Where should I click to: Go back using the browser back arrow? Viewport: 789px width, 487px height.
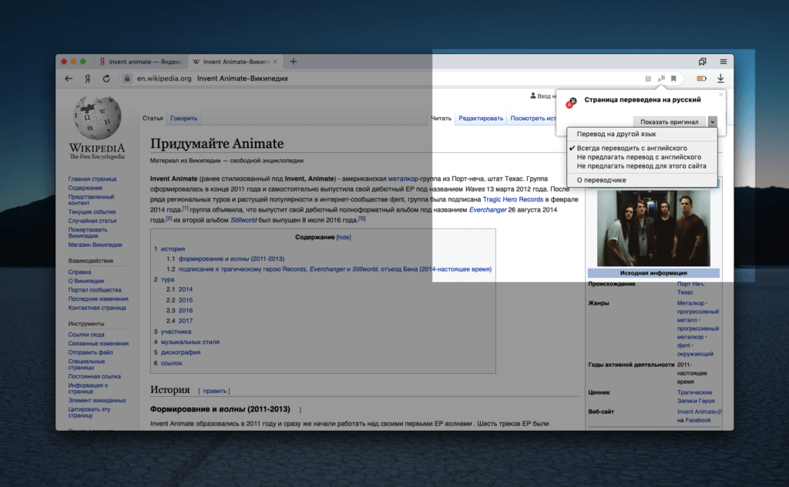point(69,78)
